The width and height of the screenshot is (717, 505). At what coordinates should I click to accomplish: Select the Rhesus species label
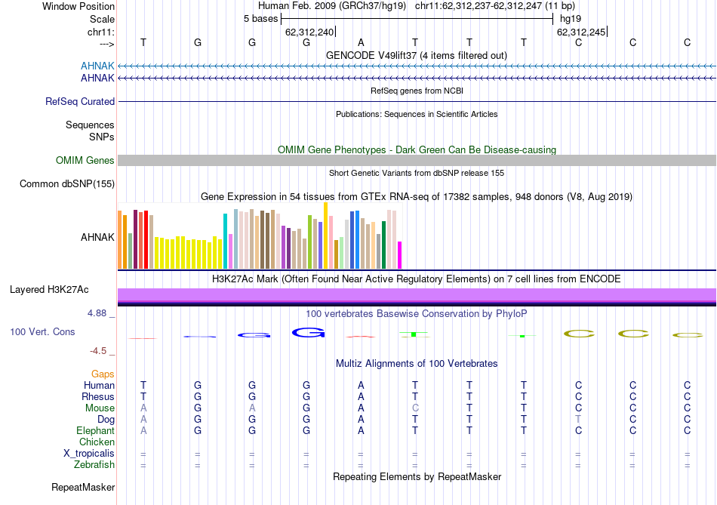tap(98, 396)
